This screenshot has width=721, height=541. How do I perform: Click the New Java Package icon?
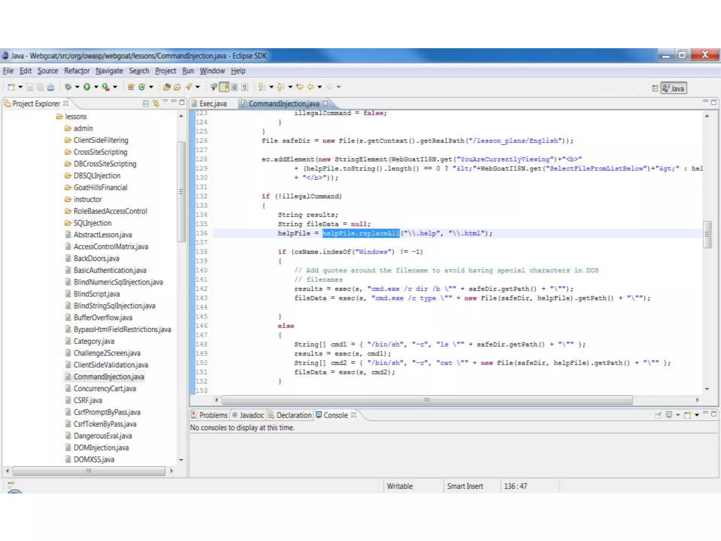tap(131, 87)
